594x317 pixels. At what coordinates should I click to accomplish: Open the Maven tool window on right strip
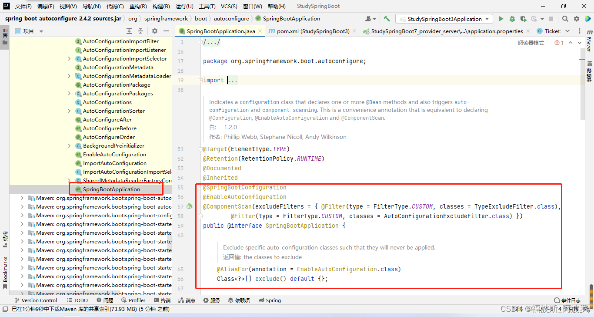coord(589,41)
